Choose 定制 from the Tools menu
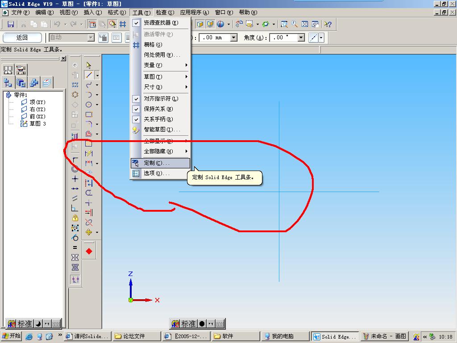This screenshot has width=457, height=343. coord(160,163)
